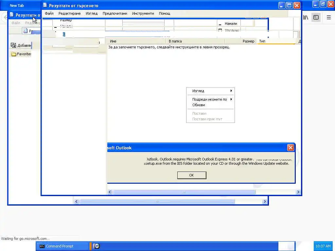This screenshot has height=251, width=335.
Task: Toggle the Firefox sidebar icon
Action: coord(316,17)
